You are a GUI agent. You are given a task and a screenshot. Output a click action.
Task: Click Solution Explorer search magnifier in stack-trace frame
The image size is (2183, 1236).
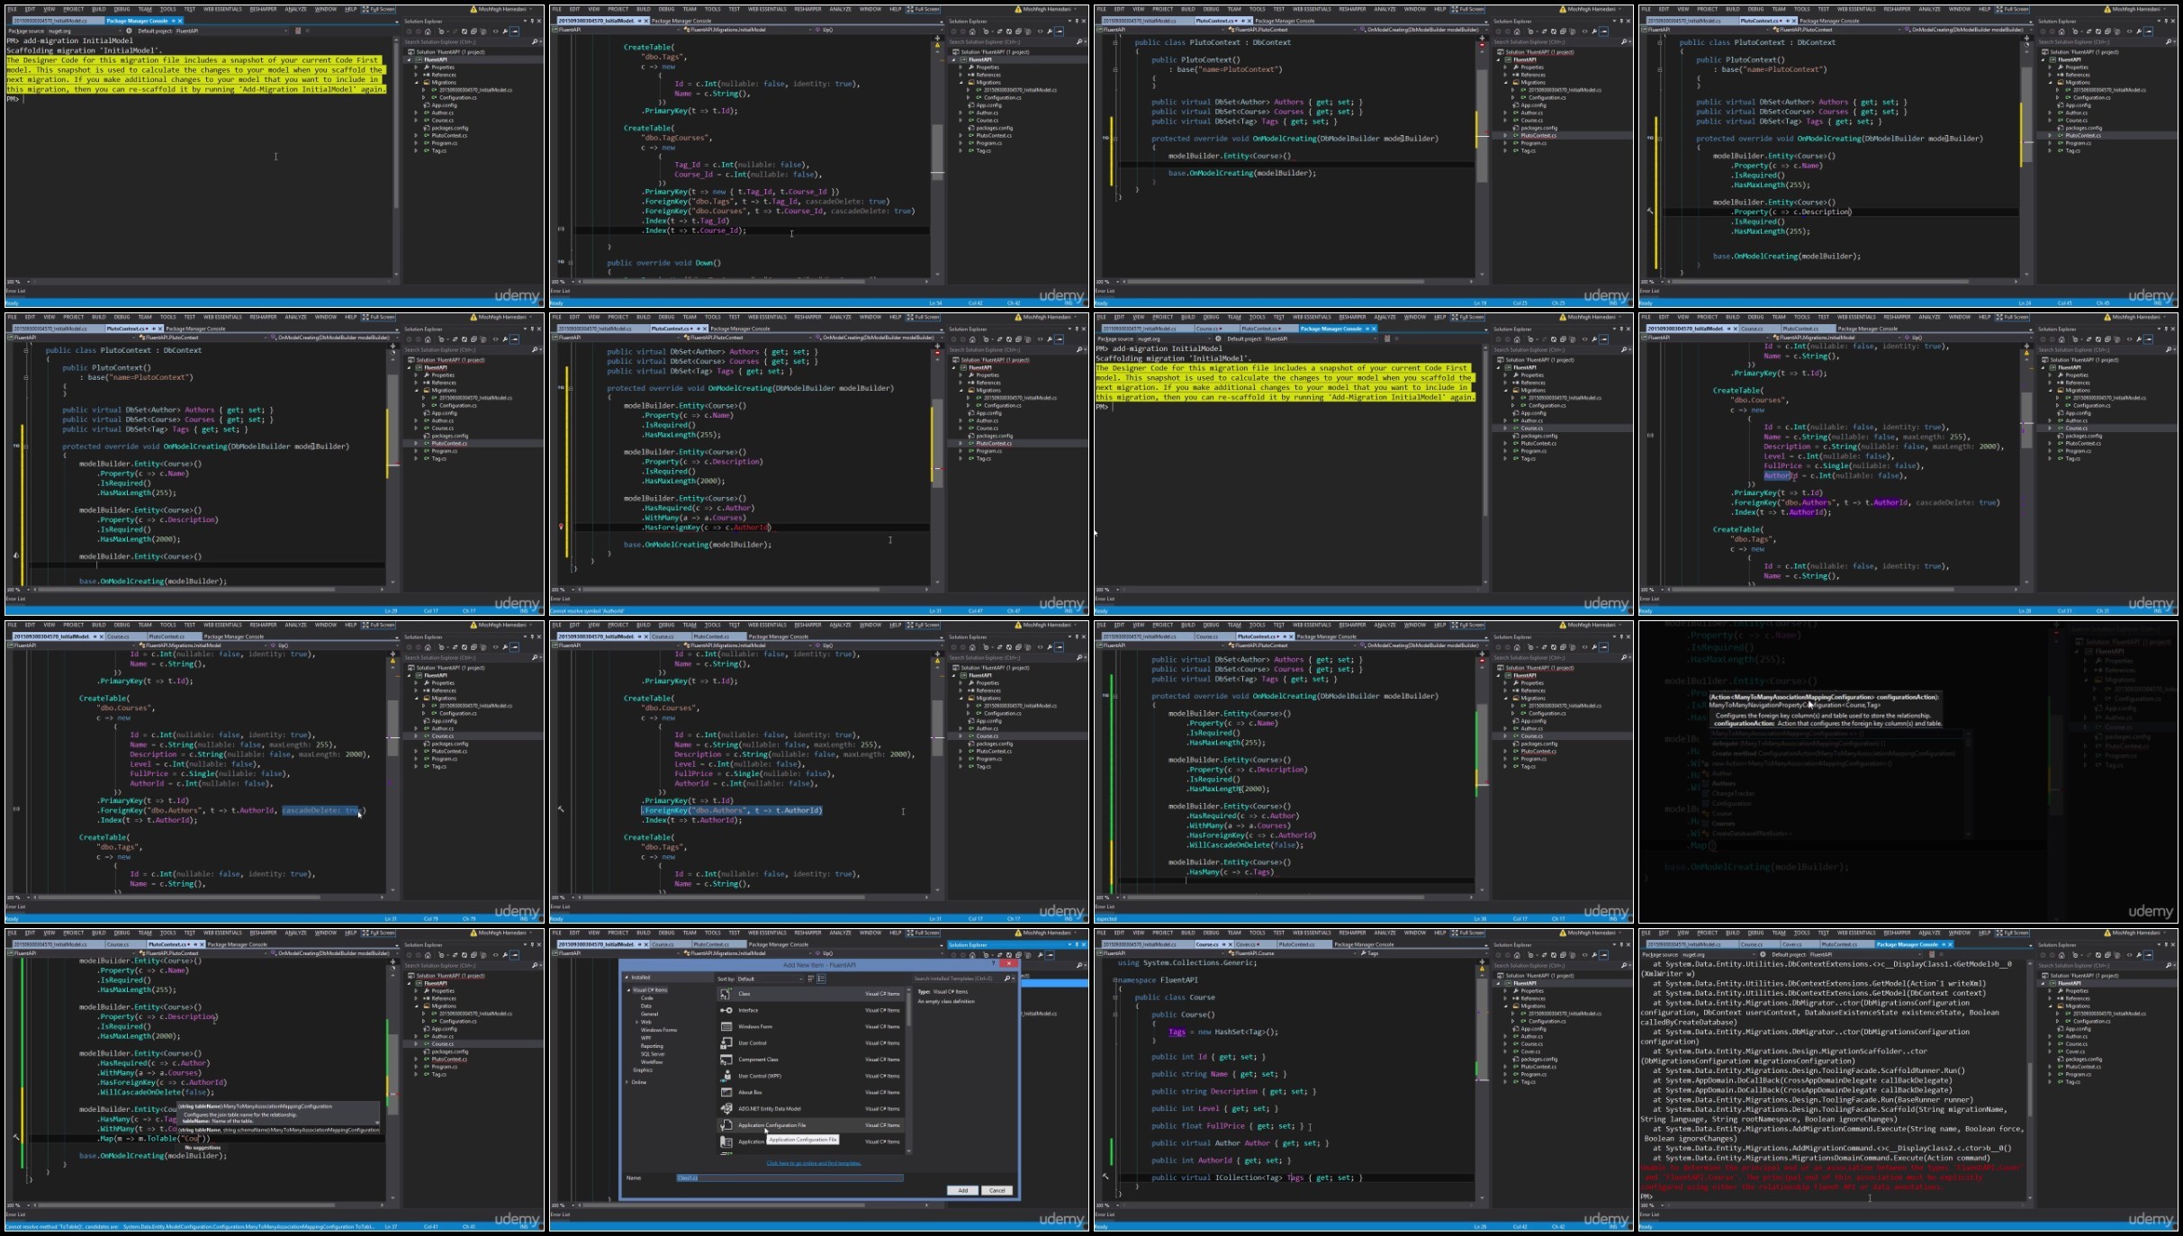2169,965
